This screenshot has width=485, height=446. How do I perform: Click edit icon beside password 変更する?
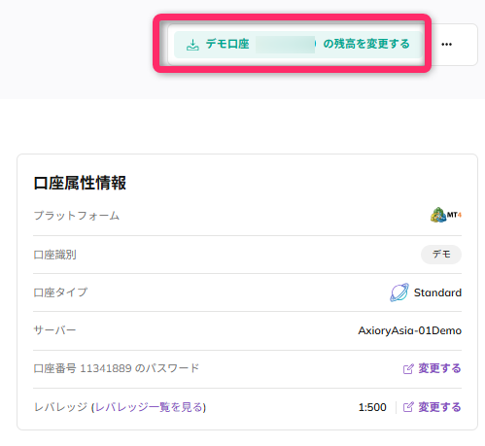tap(408, 368)
